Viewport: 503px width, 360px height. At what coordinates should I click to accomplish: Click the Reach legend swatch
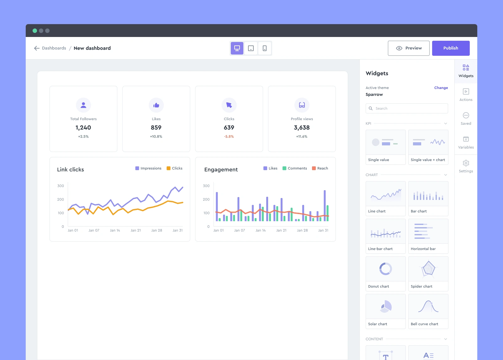pos(314,168)
